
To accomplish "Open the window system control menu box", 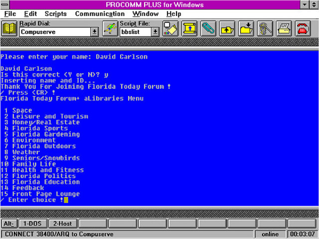I will [x=5, y=4].
